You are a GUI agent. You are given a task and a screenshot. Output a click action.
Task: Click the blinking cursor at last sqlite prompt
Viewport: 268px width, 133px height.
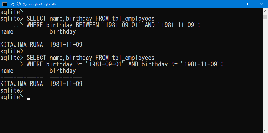[x=28, y=99]
